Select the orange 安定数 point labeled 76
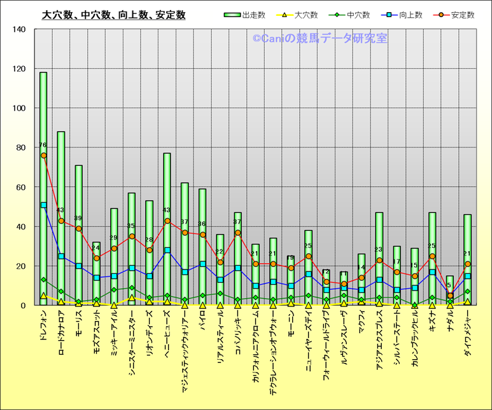The width and height of the screenshot is (492, 410). click(43, 155)
